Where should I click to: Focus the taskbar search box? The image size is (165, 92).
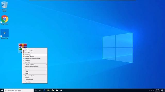[x=19, y=90]
